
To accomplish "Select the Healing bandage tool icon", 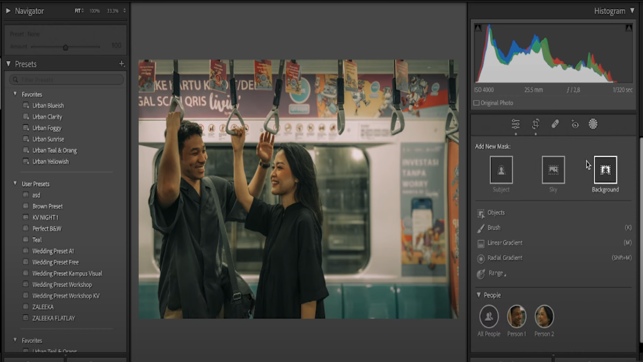I will coord(555,124).
